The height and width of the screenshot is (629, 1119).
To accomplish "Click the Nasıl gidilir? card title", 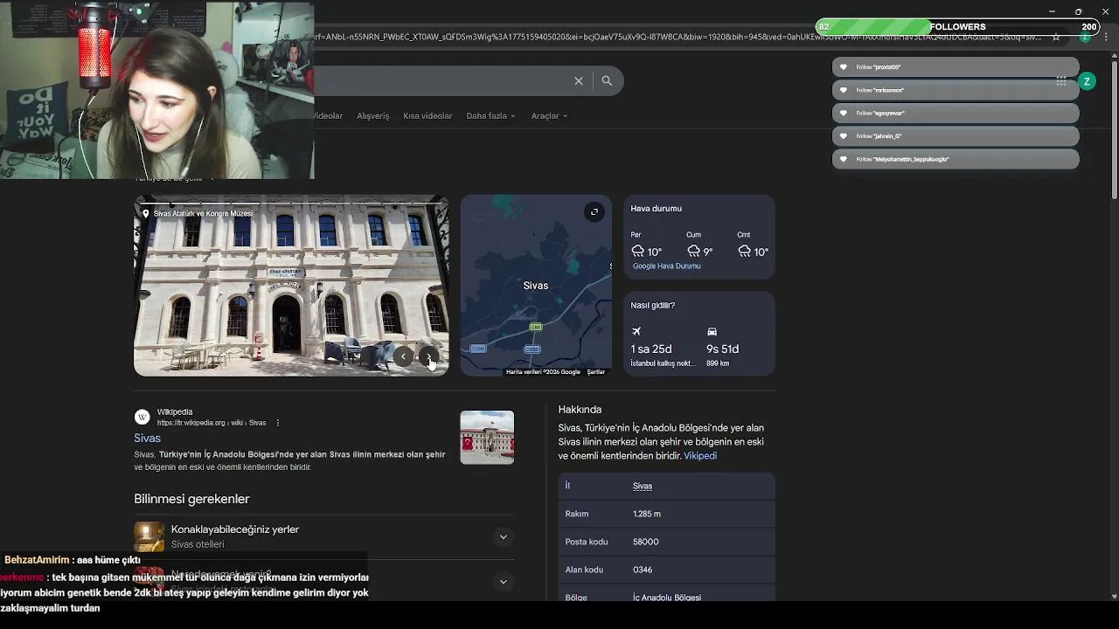I will [x=653, y=306].
